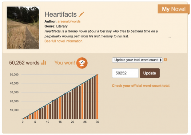191x135 pixels.
Task: Click the orange bar at day 15
Action: tap(60, 108)
